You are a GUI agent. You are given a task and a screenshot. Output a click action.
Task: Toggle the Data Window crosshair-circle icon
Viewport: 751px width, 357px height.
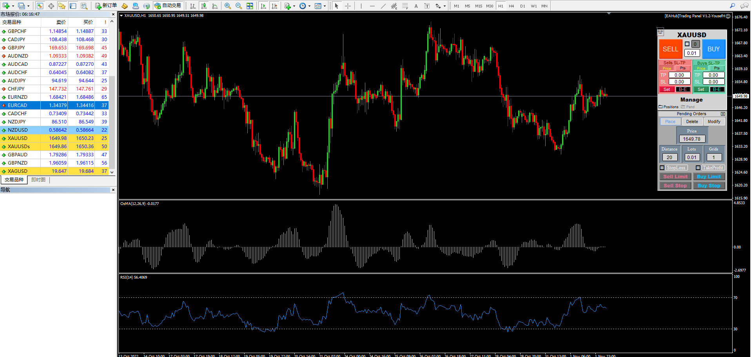[51, 6]
